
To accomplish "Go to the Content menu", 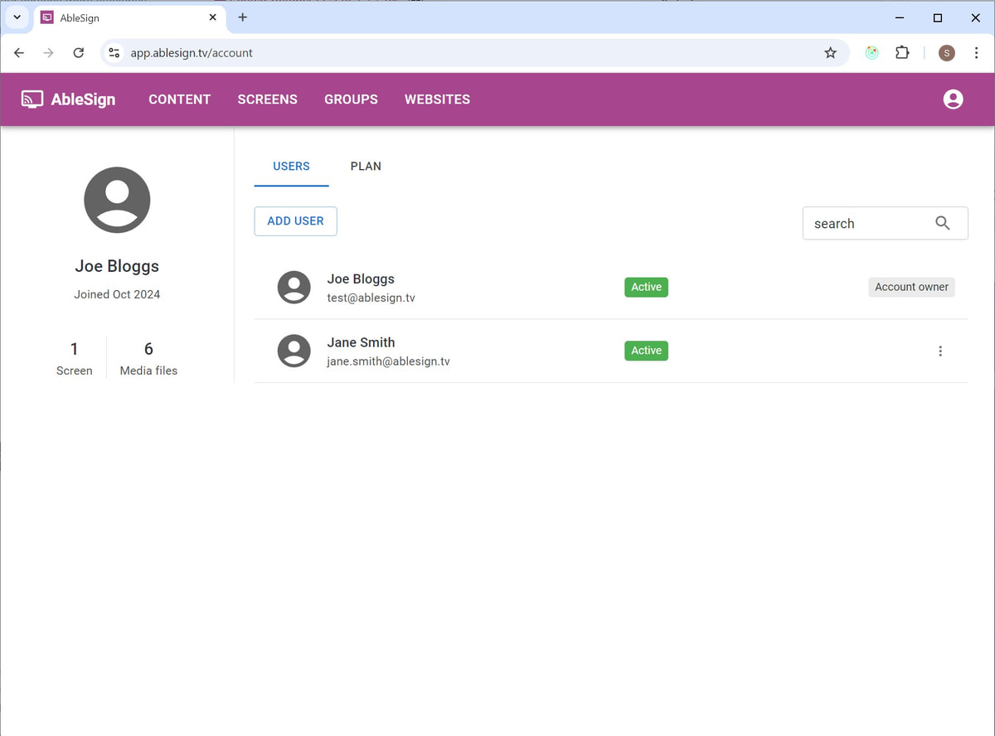I will (x=179, y=99).
